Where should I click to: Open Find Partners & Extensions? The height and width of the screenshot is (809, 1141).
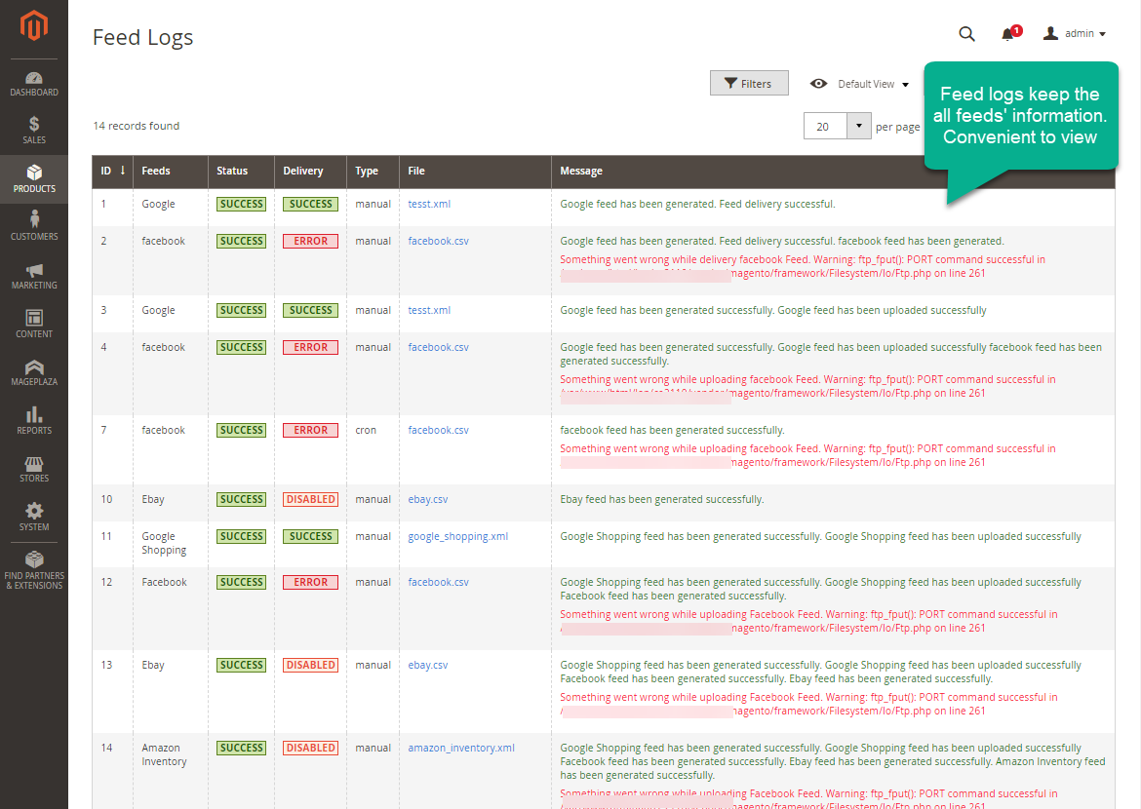[33, 570]
